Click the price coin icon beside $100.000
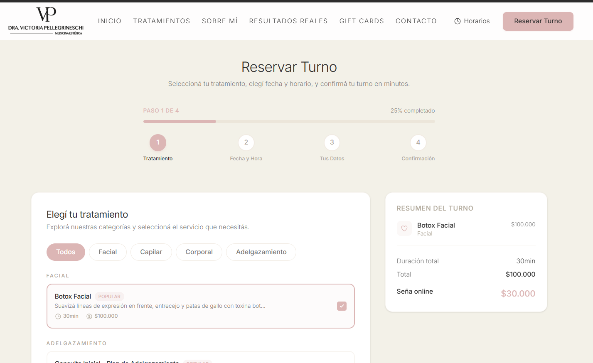This screenshot has width=593, height=363. tap(89, 316)
